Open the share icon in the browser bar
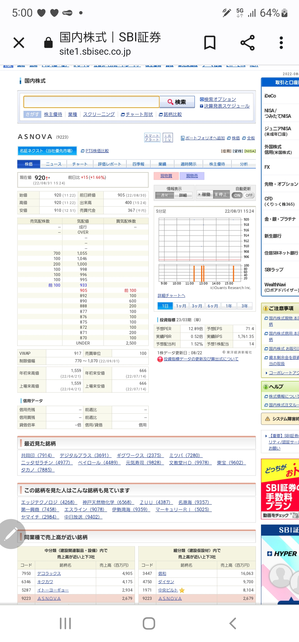 (x=248, y=43)
